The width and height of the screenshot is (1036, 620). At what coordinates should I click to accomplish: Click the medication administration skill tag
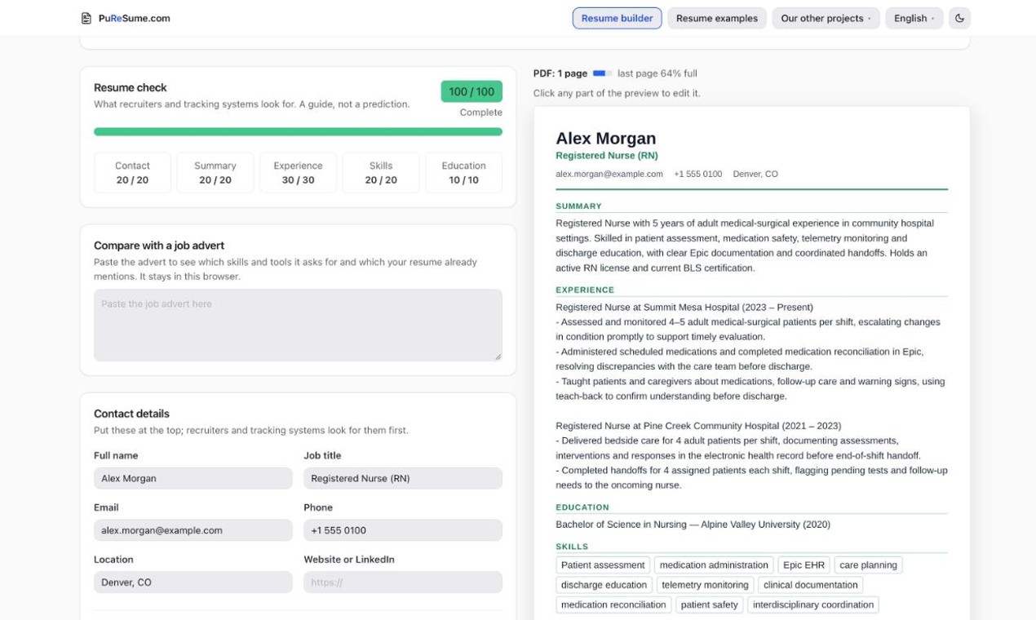click(x=714, y=565)
